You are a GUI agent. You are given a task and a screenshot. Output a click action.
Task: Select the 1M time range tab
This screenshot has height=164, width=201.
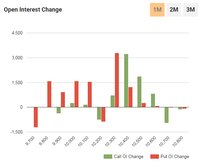[x=157, y=10]
